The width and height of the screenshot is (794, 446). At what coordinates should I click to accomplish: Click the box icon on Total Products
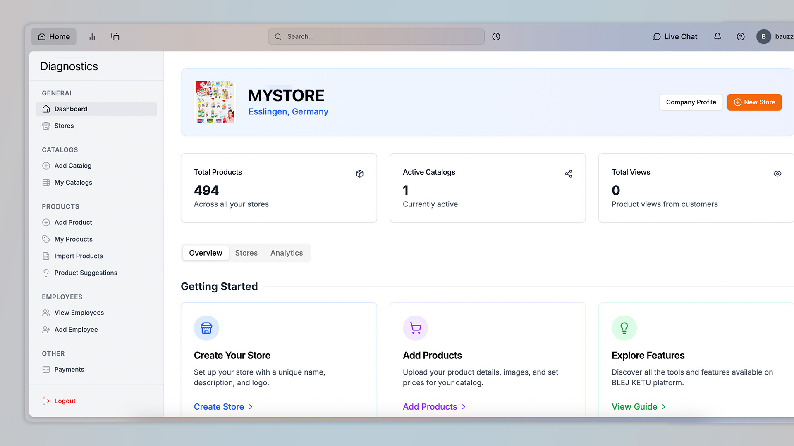pyautogui.click(x=360, y=174)
